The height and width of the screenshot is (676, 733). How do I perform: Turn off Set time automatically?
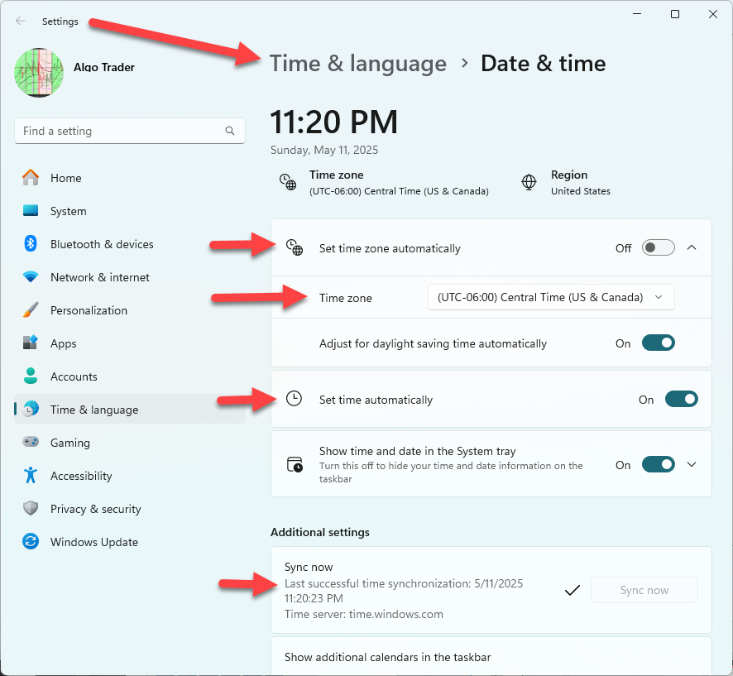681,400
